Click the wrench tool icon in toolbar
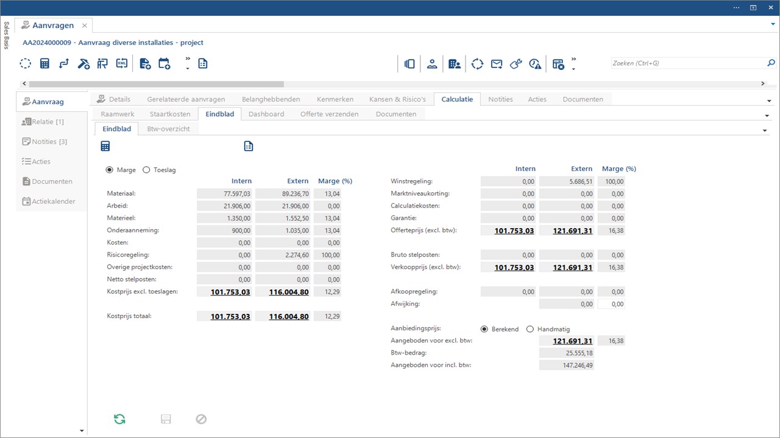The width and height of the screenshot is (780, 438). coord(516,64)
